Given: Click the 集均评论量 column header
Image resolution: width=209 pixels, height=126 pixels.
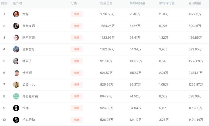Looking at the screenshot, I should [x=167, y=3].
